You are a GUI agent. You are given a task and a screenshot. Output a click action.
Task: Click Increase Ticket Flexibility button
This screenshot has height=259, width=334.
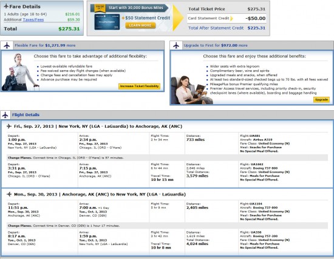pos(139,86)
